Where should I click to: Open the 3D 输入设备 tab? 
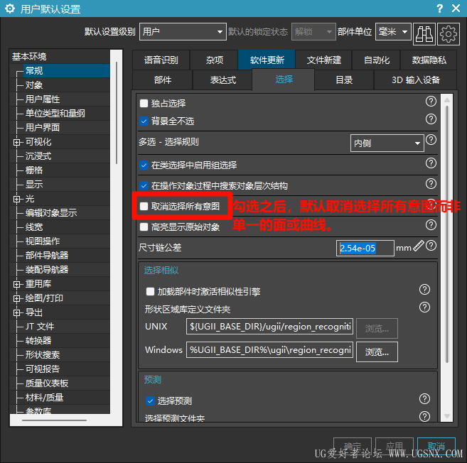pos(416,80)
